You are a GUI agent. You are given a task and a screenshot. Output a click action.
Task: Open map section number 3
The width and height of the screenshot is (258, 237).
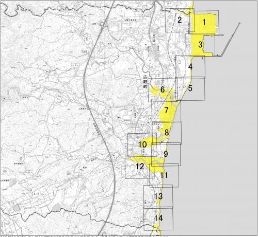[200, 45]
